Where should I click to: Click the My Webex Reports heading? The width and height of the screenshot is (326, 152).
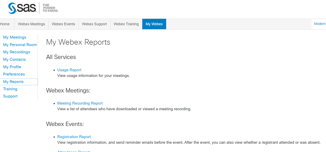(x=78, y=42)
